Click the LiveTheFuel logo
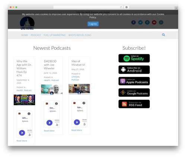 tap(27, 23)
